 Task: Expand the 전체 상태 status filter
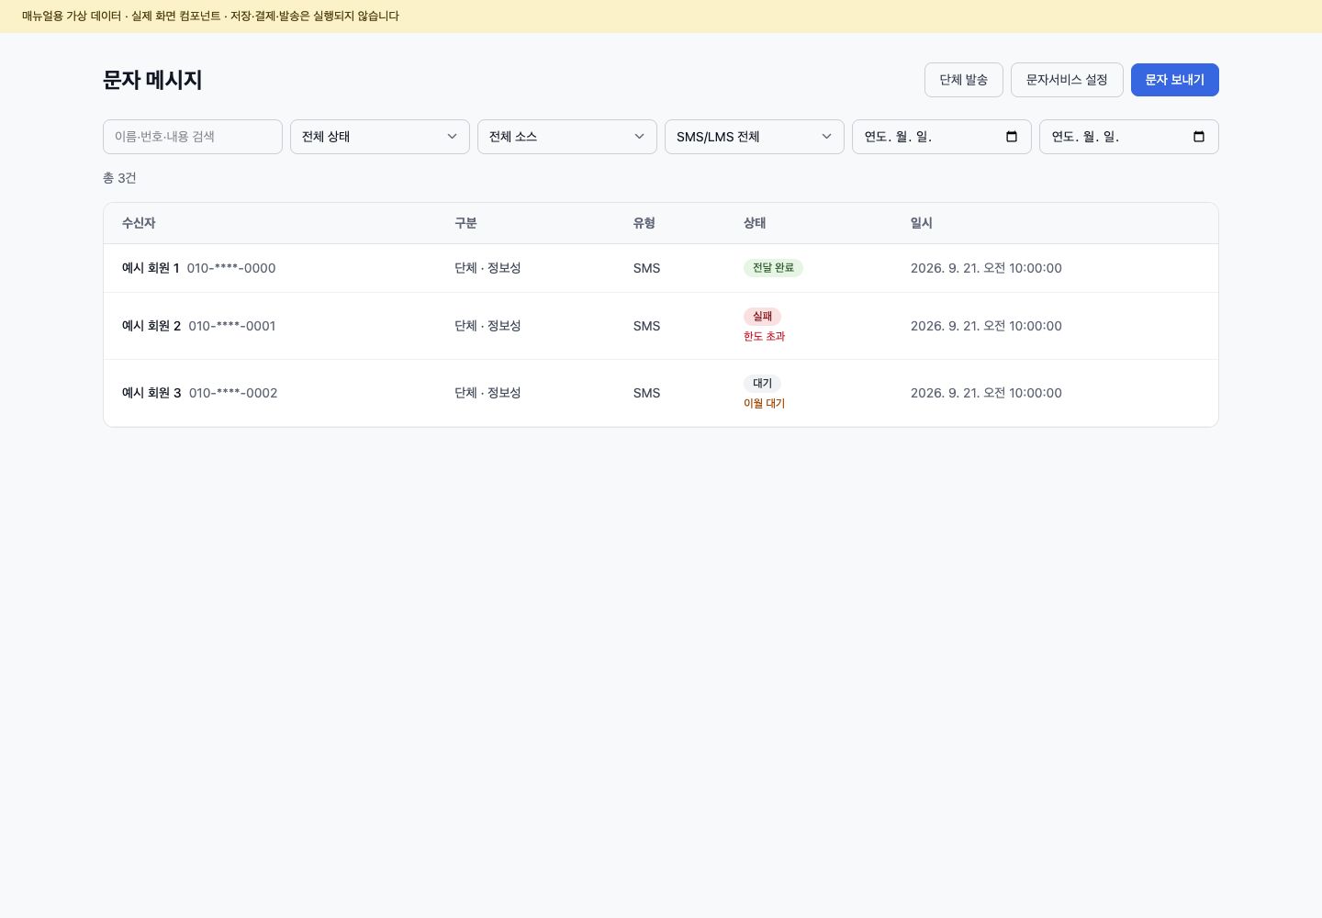380,137
